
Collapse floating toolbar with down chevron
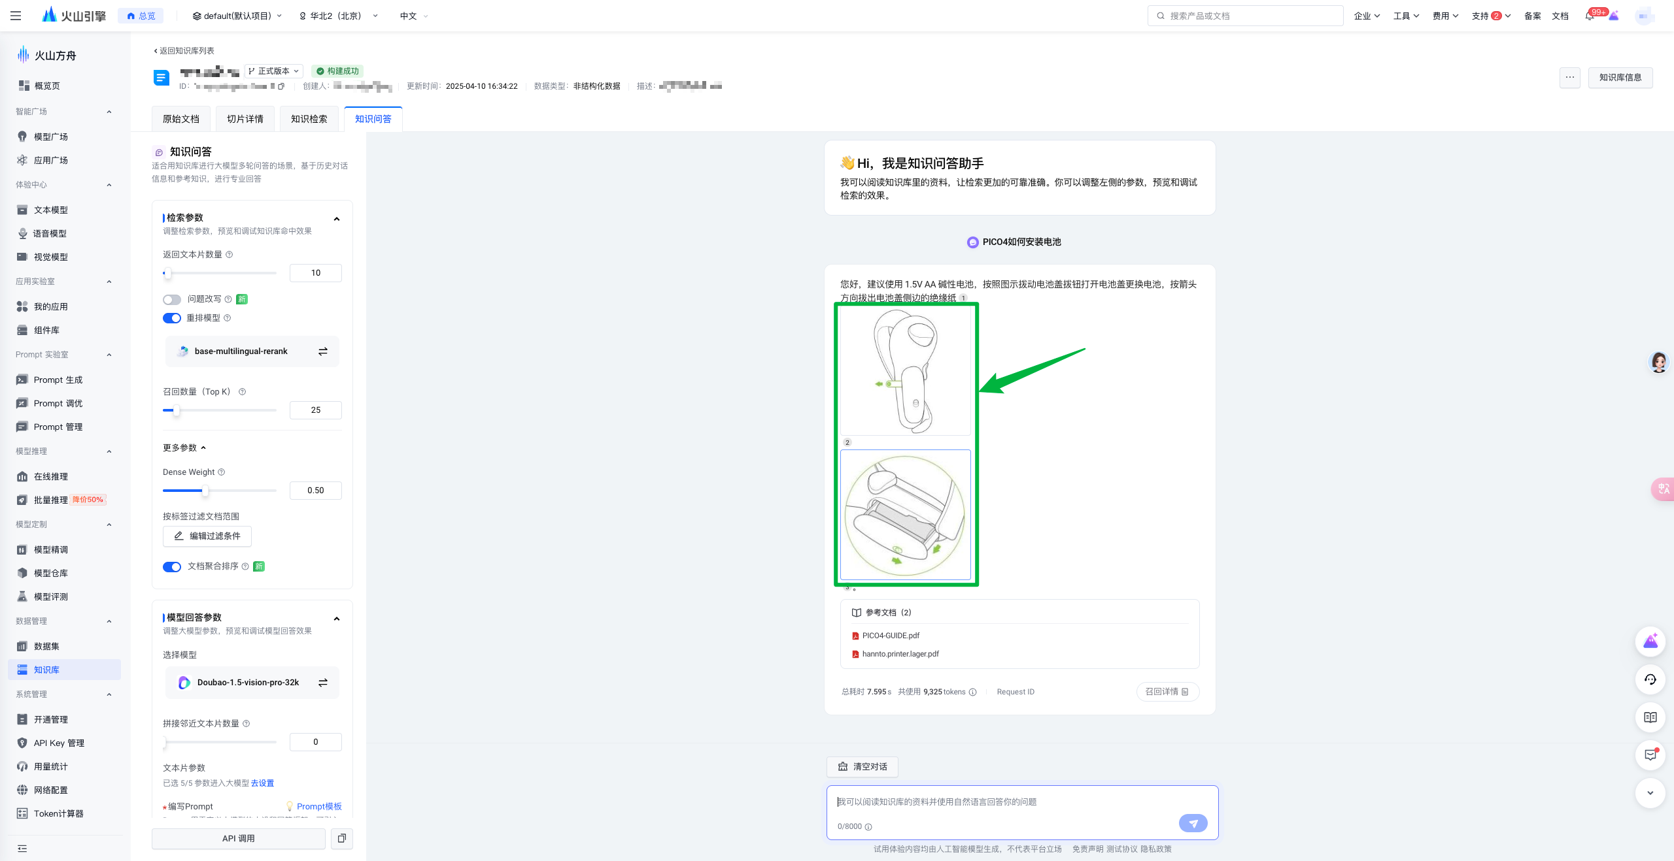pyautogui.click(x=1650, y=792)
